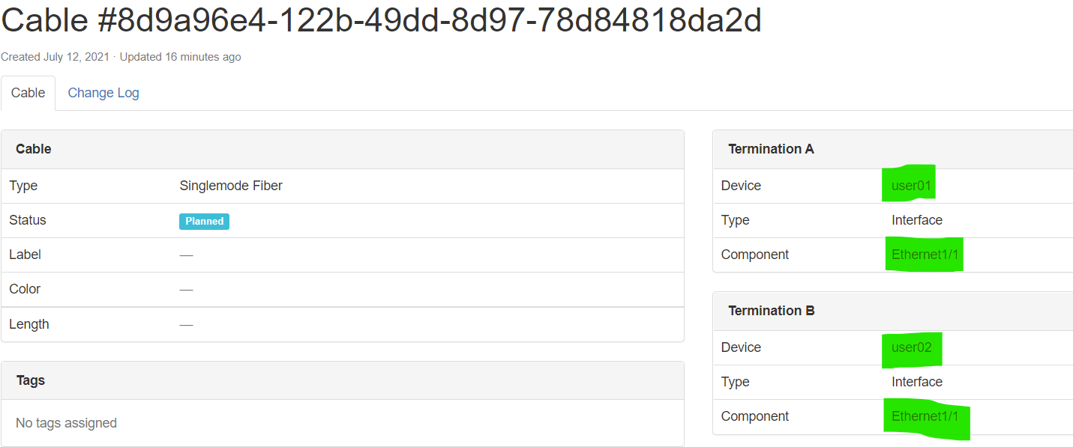The height and width of the screenshot is (447, 1073).
Task: Click the Tags panel header
Action: coord(31,380)
